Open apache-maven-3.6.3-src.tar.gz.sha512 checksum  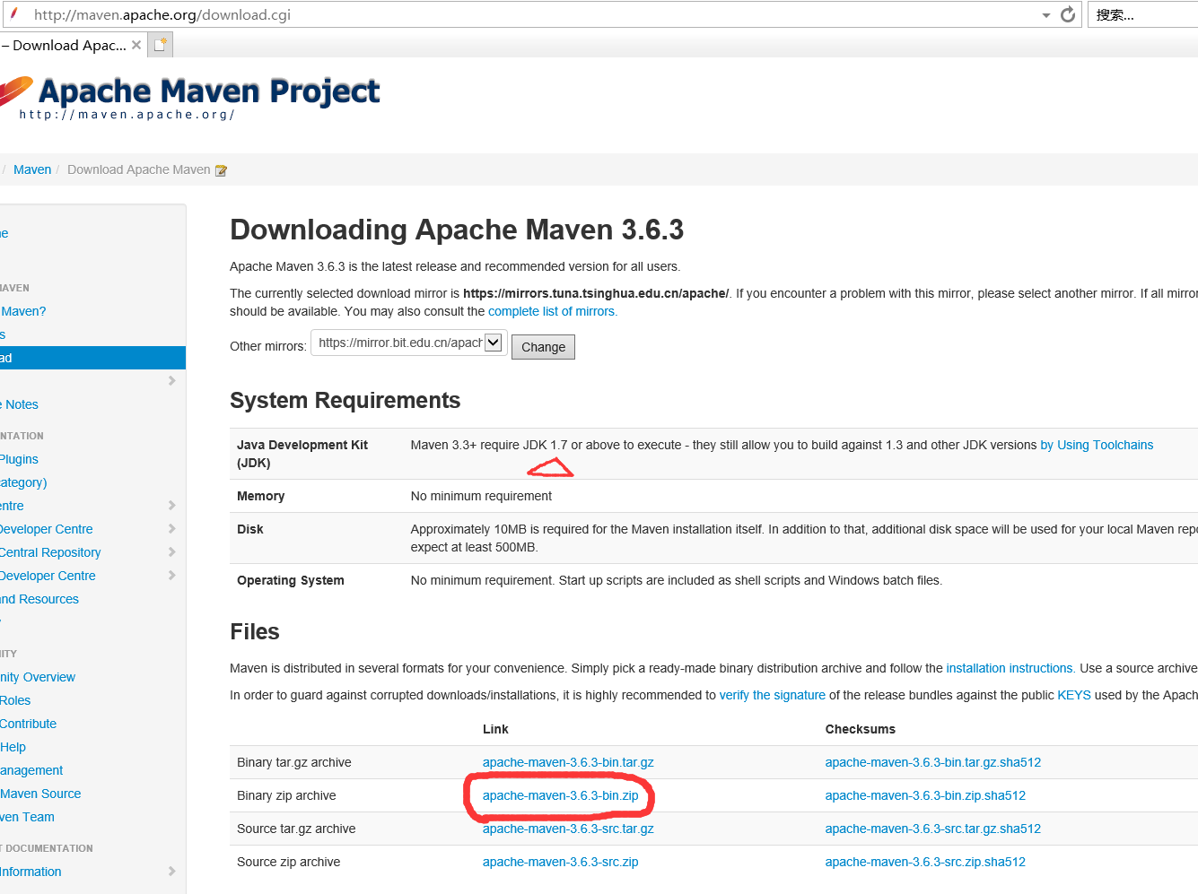point(933,829)
